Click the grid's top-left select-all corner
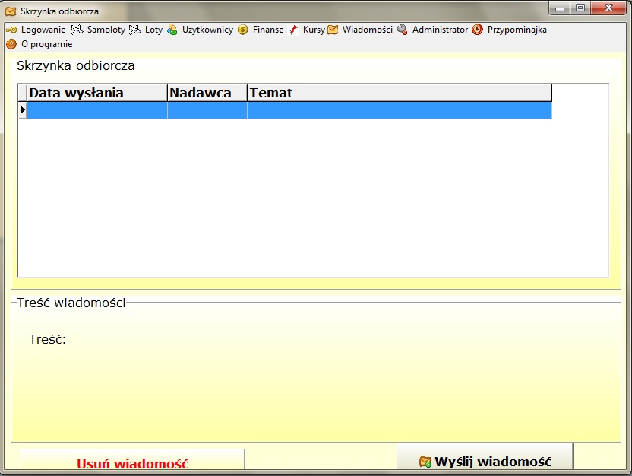 23,93
